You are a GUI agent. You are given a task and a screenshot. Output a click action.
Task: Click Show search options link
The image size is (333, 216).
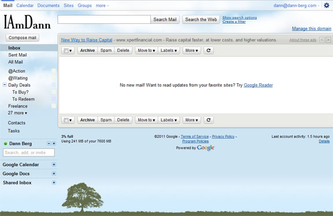[239, 17]
